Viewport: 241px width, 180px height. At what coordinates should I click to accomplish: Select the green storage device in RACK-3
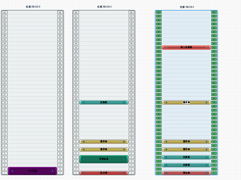coord(104,159)
